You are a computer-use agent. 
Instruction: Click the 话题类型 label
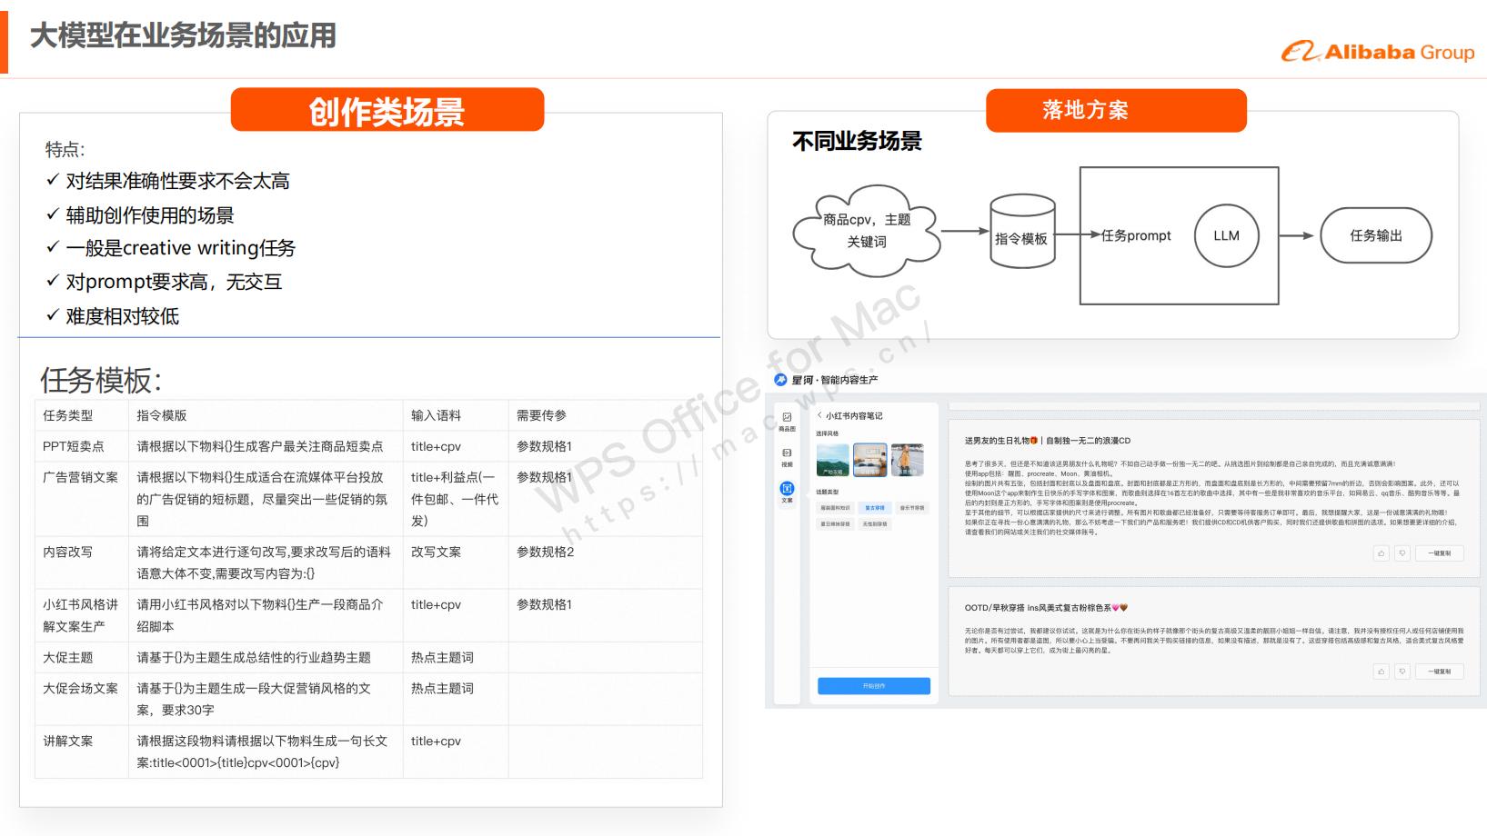tap(828, 492)
